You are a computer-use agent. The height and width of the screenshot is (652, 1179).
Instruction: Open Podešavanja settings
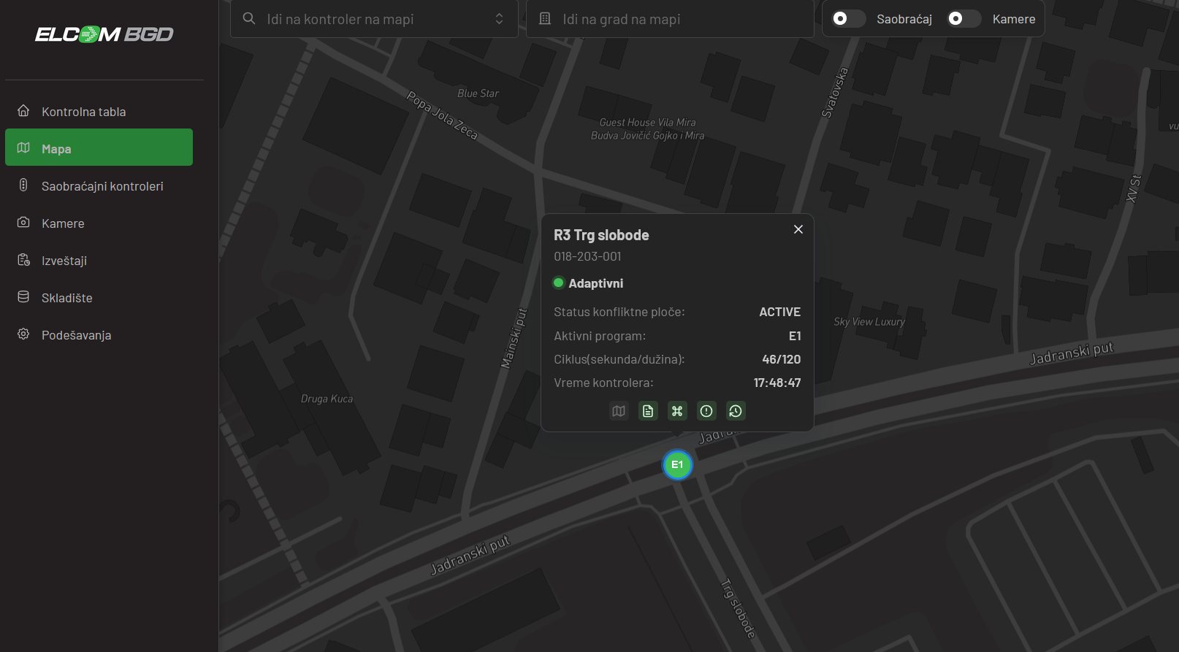coord(99,335)
